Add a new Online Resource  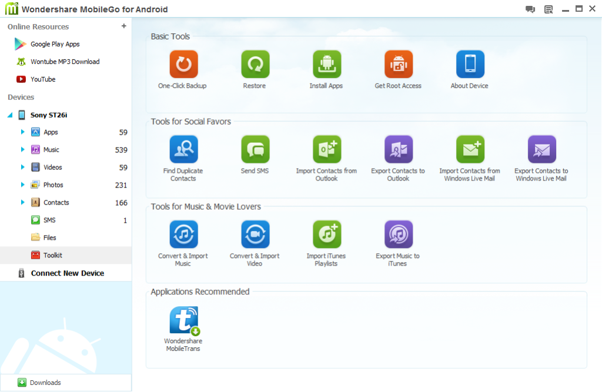click(123, 26)
